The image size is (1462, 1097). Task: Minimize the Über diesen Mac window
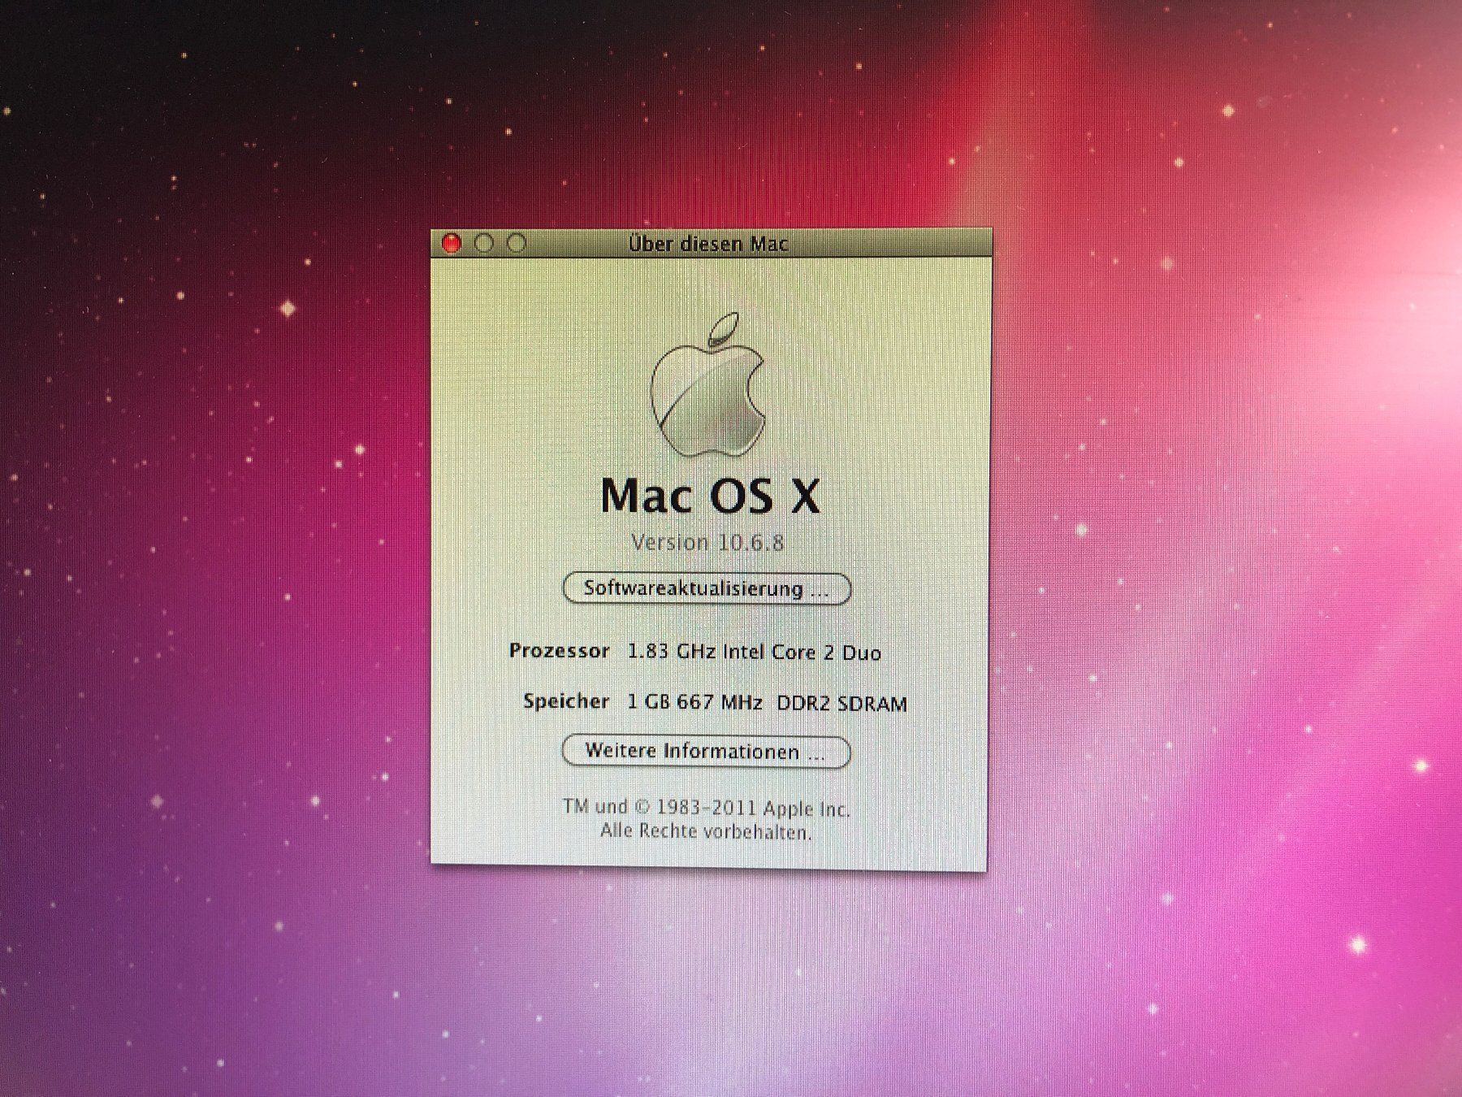pos(484,243)
